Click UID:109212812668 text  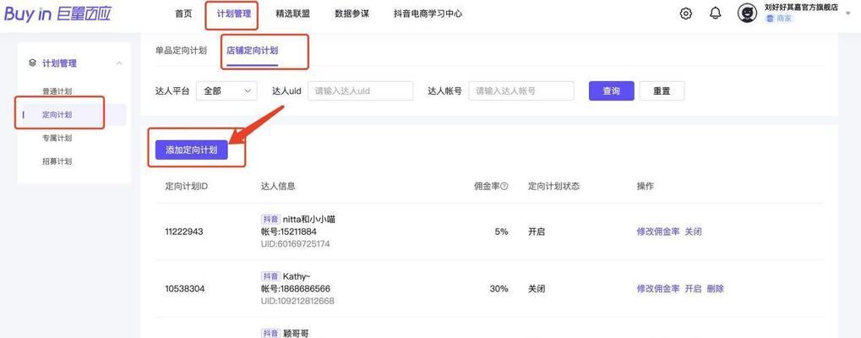(297, 301)
